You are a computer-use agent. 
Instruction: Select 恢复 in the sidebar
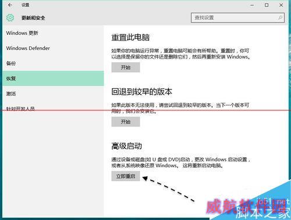pos(53,78)
